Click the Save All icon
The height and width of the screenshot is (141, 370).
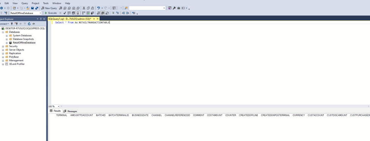(x=36, y=8)
